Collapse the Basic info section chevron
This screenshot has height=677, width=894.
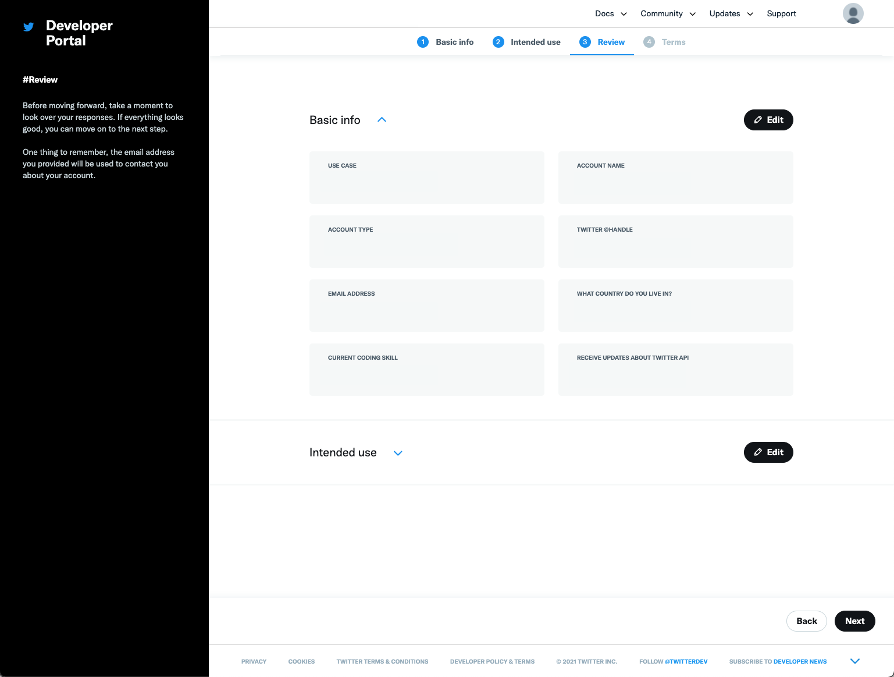pos(382,120)
